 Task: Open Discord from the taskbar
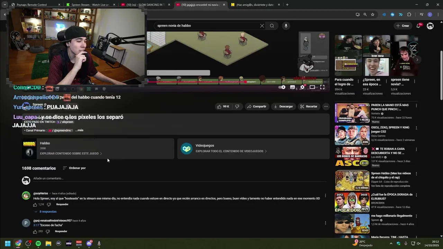tap(89, 243)
